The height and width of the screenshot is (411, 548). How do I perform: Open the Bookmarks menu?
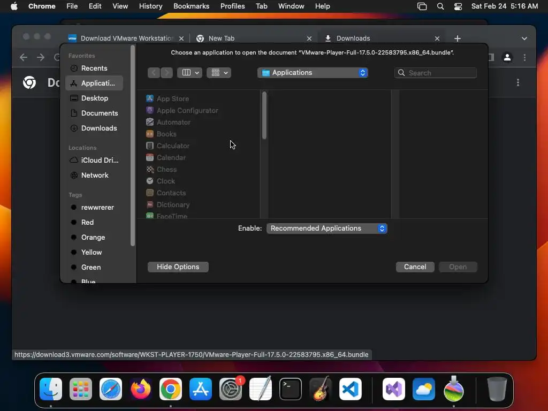pos(191,6)
